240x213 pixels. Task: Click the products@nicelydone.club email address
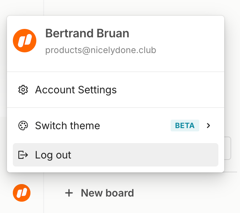[x=101, y=50]
